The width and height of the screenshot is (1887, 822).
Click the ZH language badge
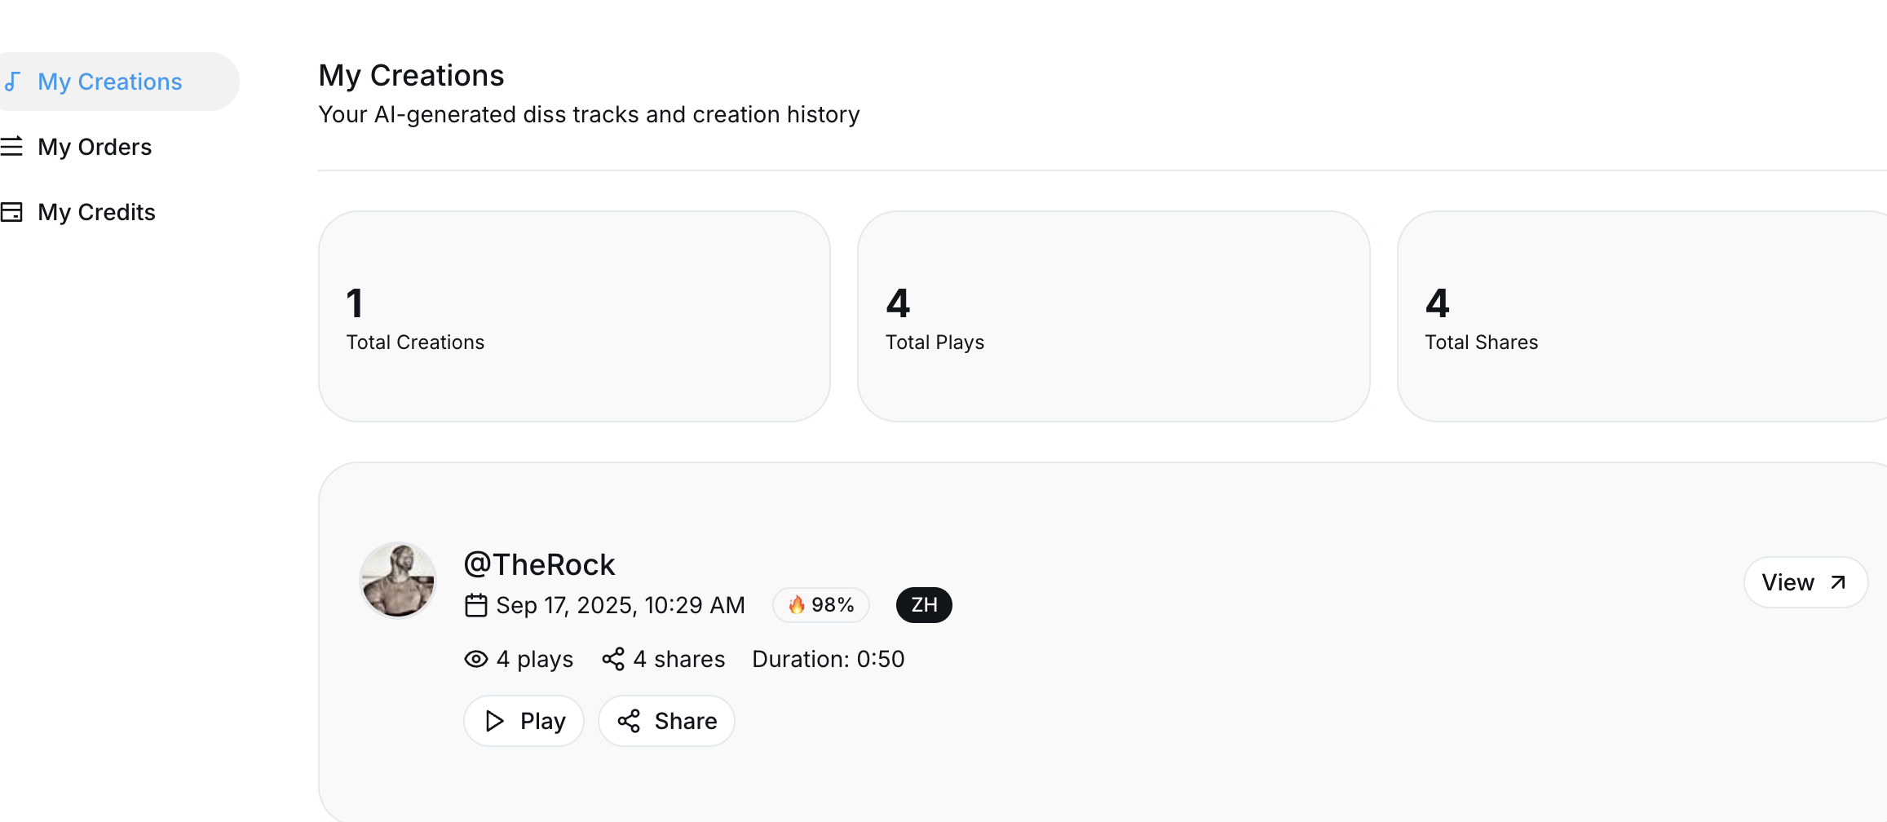pyautogui.click(x=924, y=605)
